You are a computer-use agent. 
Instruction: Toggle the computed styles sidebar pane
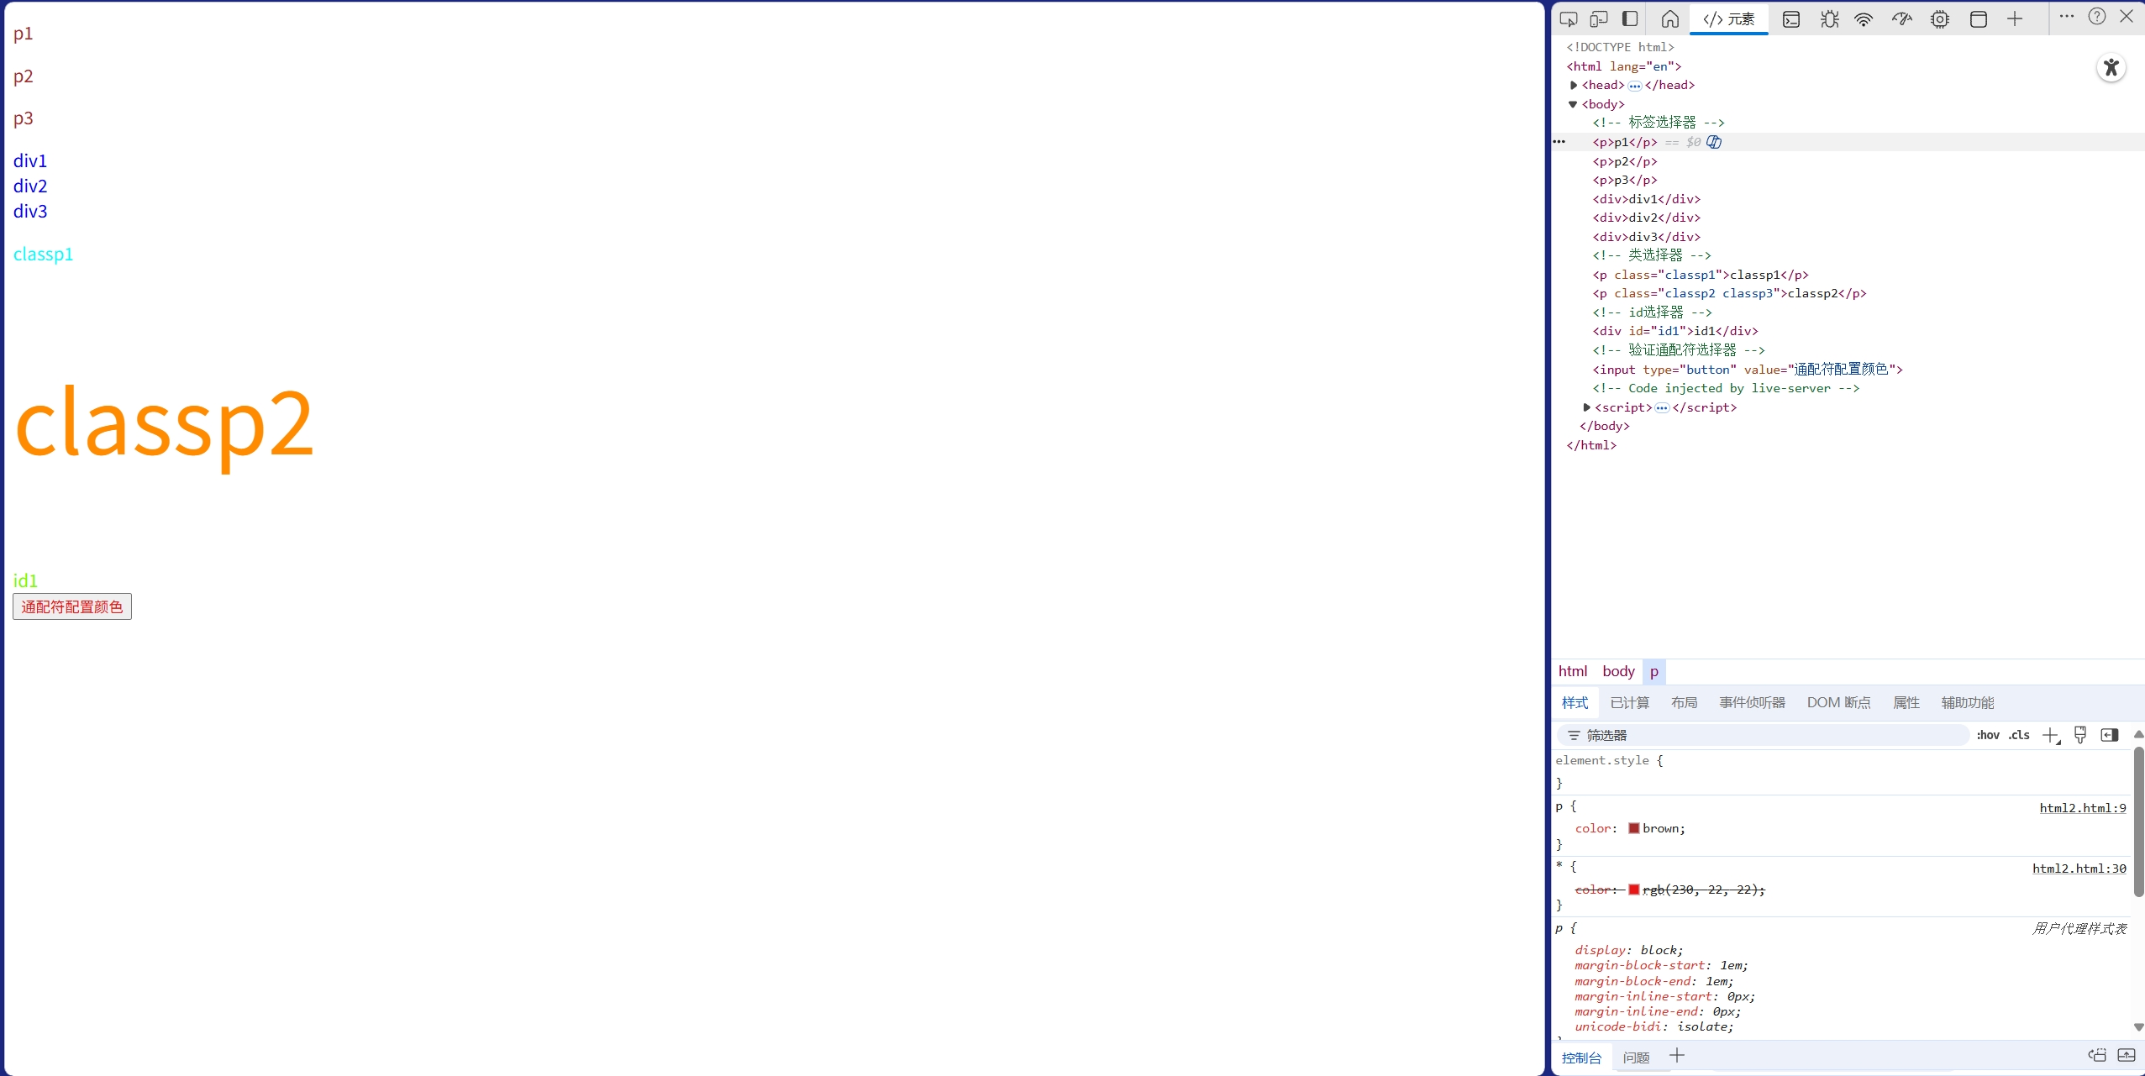pyautogui.click(x=2109, y=735)
